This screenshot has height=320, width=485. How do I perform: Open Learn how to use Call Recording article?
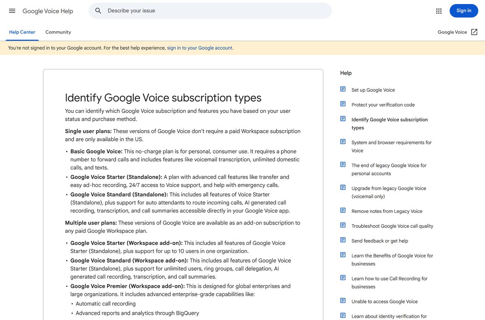point(389,282)
